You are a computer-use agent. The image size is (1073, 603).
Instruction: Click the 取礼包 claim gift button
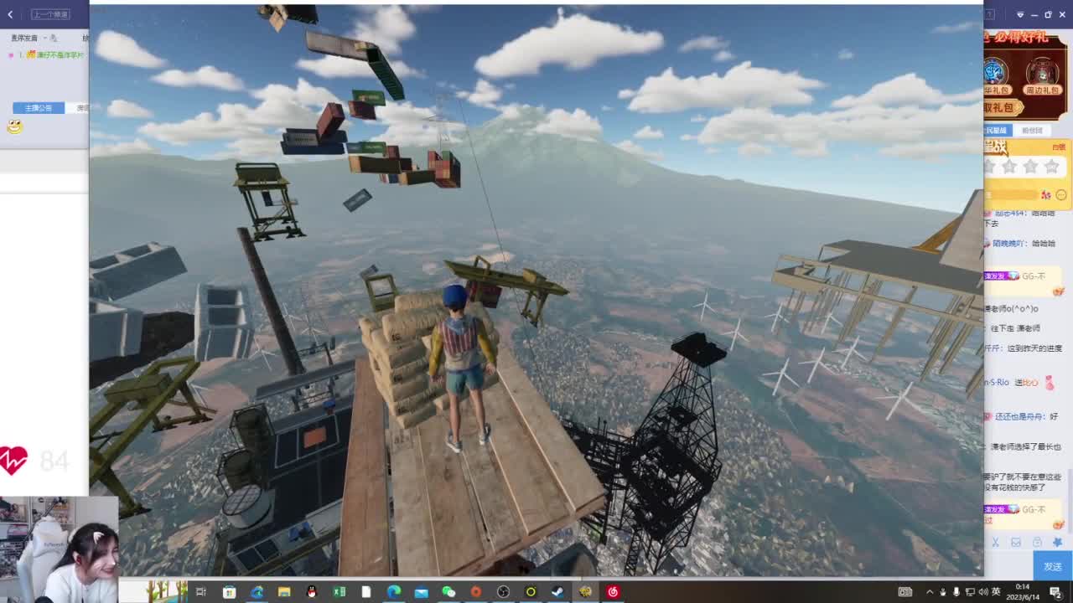[x=1003, y=107]
